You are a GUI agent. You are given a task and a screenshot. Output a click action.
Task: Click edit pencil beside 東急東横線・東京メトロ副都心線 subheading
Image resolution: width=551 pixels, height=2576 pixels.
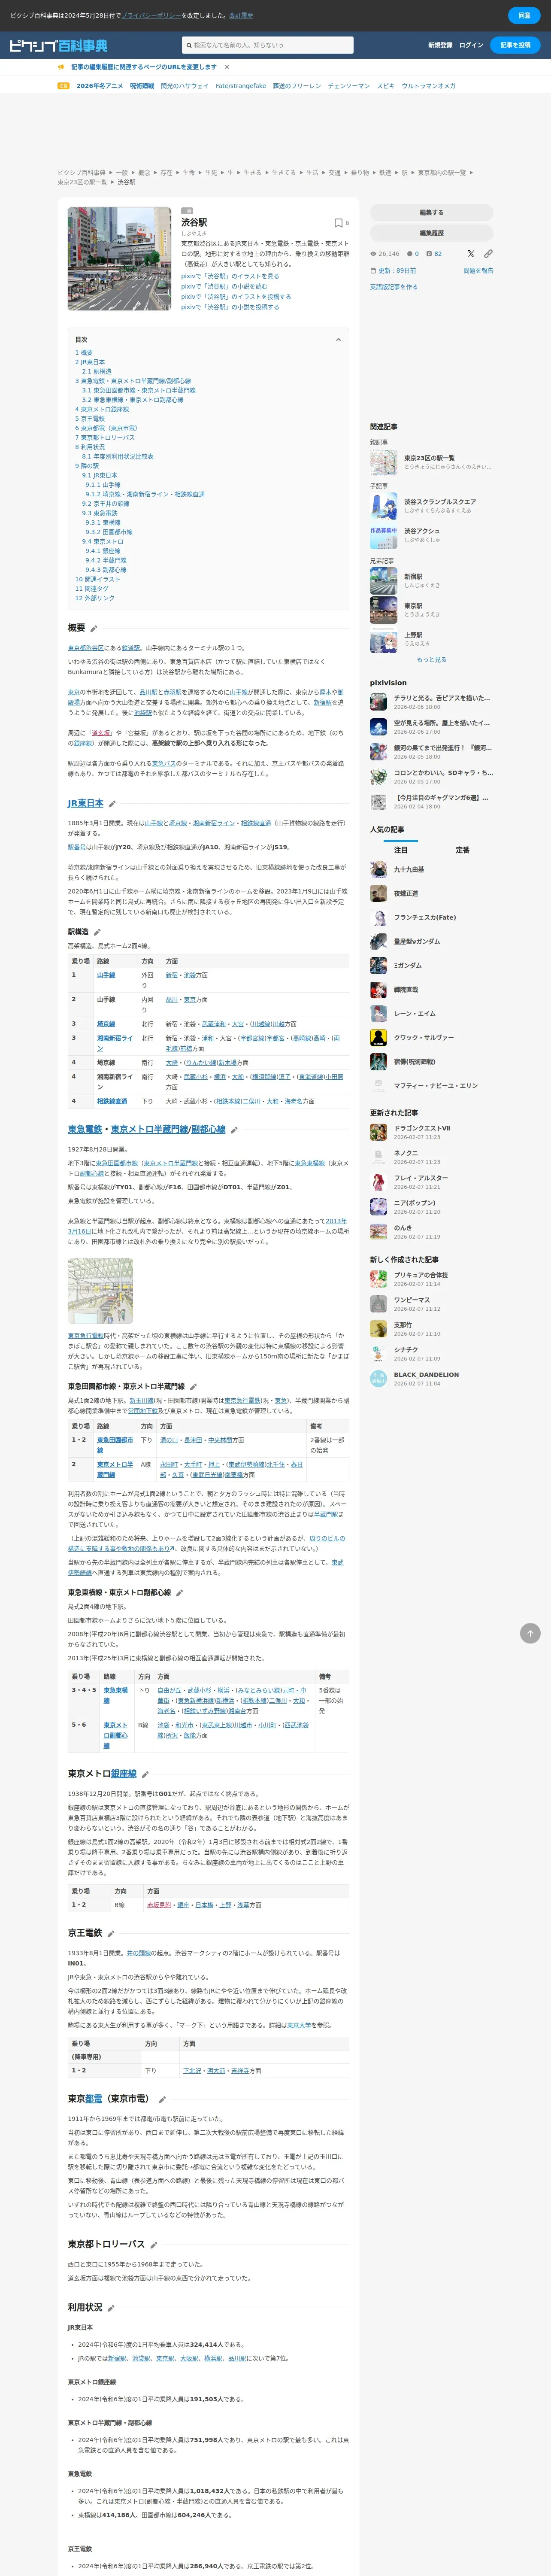(179, 1593)
